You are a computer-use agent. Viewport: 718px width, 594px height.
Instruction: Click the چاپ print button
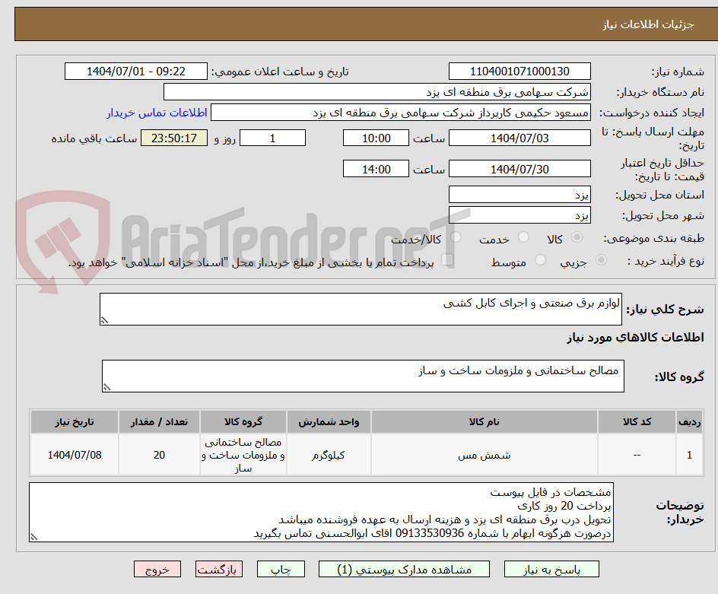pos(281,568)
